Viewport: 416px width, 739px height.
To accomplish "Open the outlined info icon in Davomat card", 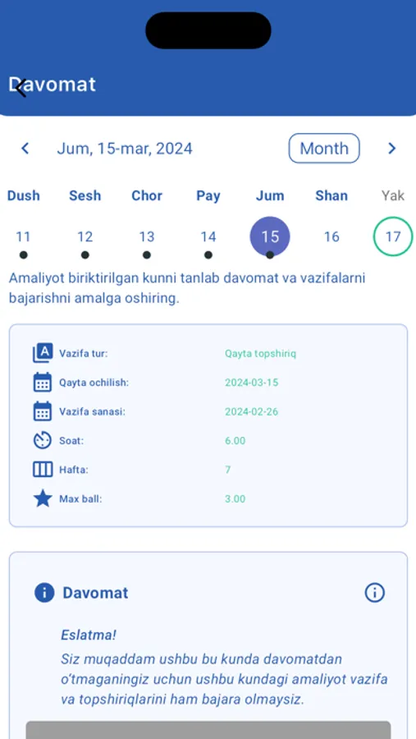I will [x=374, y=592].
